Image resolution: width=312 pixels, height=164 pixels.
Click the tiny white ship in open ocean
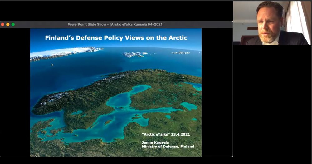coord(52,65)
